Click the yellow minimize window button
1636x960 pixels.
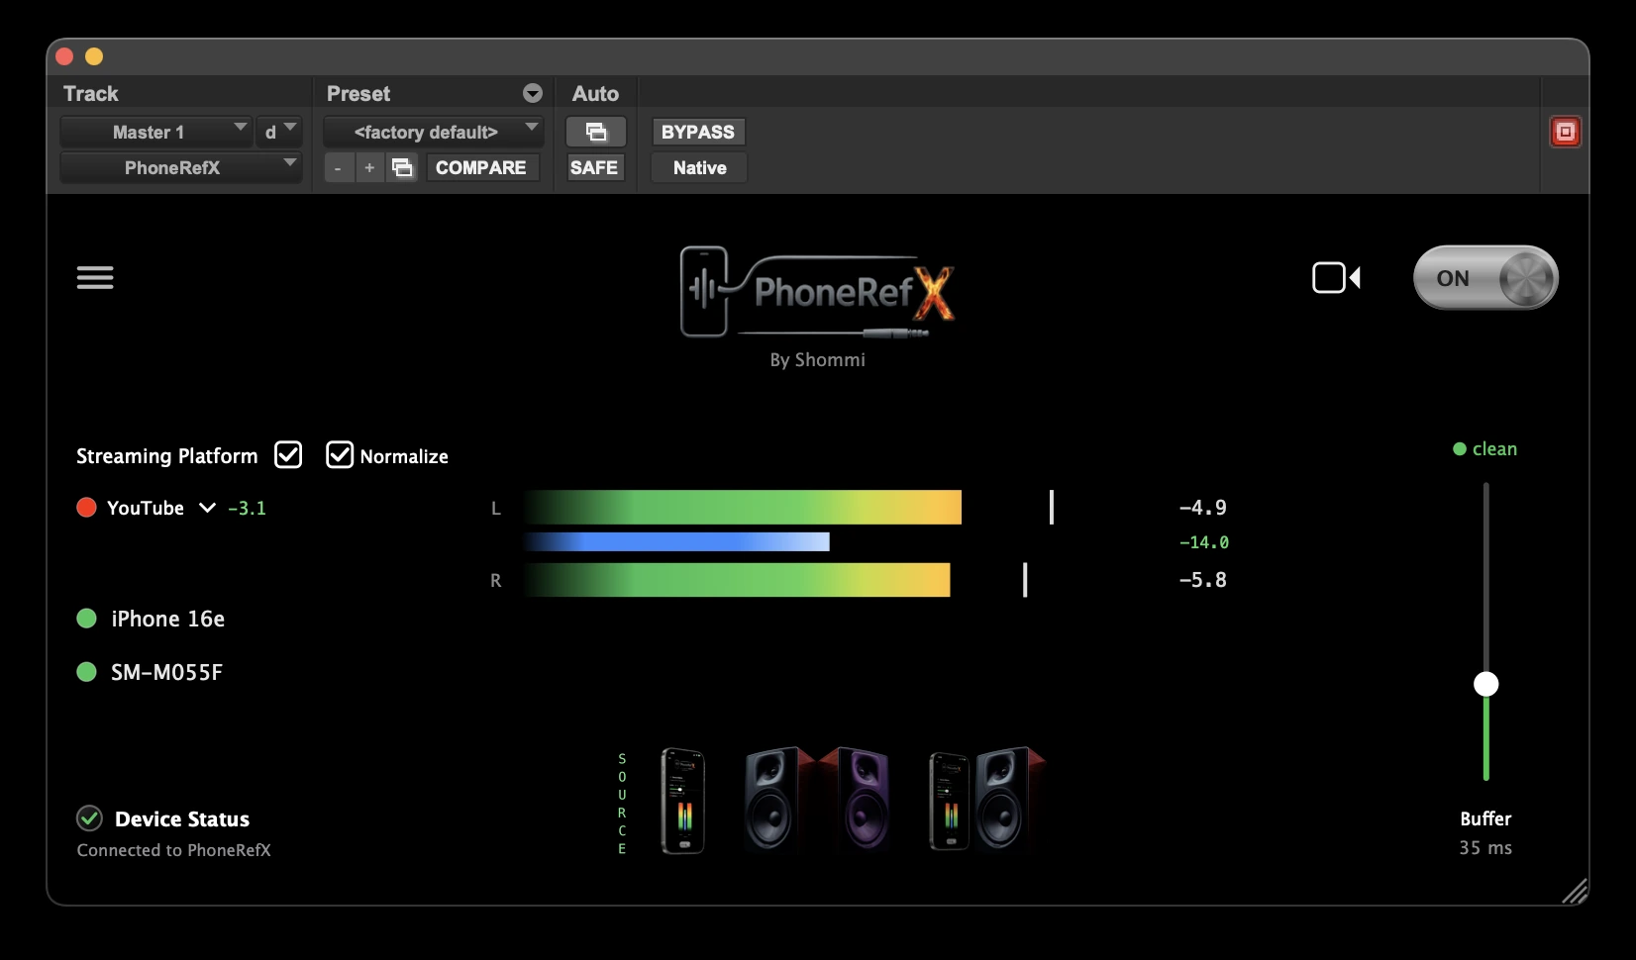[94, 56]
